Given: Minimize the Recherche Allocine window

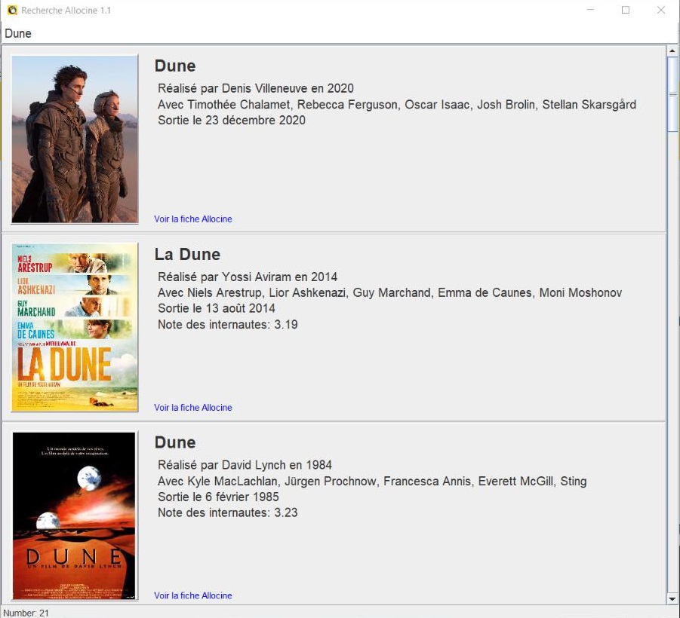Looking at the screenshot, I should (x=590, y=10).
